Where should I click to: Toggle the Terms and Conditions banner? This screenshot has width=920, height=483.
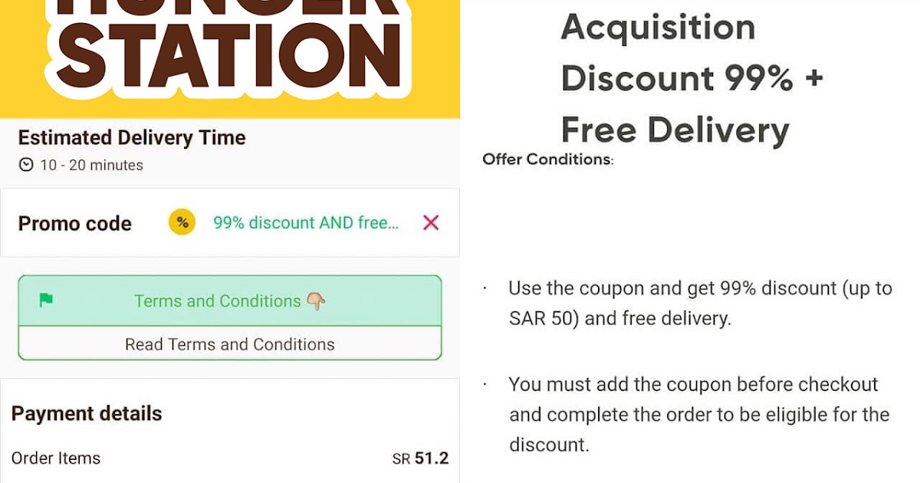point(229,301)
